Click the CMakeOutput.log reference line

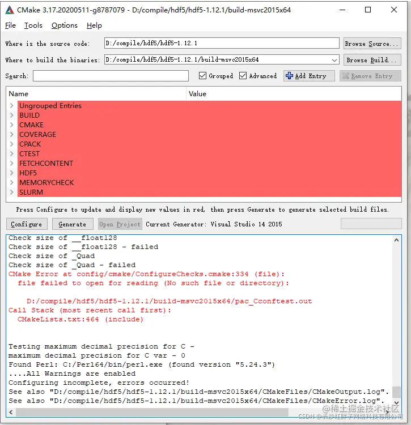(x=199, y=392)
